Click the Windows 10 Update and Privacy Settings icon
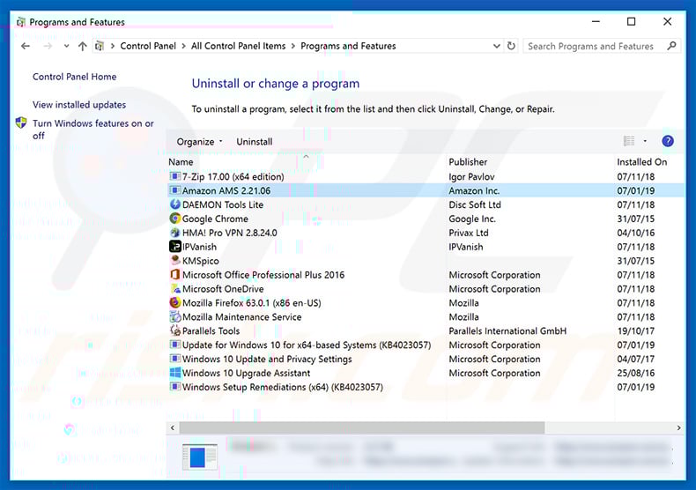The height and width of the screenshot is (490, 696). [x=175, y=359]
